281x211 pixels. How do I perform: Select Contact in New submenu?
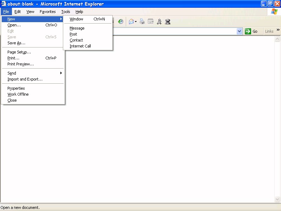(x=88, y=40)
